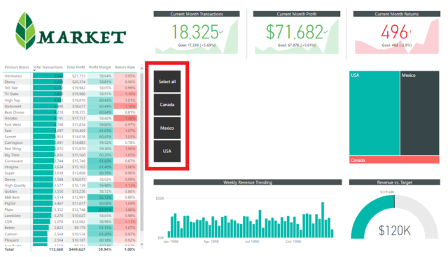Click the 496 returns value
Screen dimensions: 448x257
(x=394, y=31)
